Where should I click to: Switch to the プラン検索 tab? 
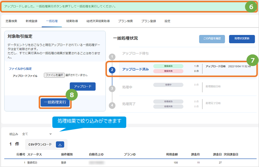126,21
